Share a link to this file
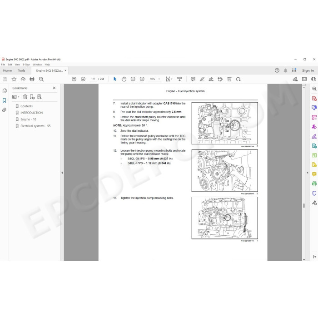This screenshot has width=318, height=318. pos(295,79)
